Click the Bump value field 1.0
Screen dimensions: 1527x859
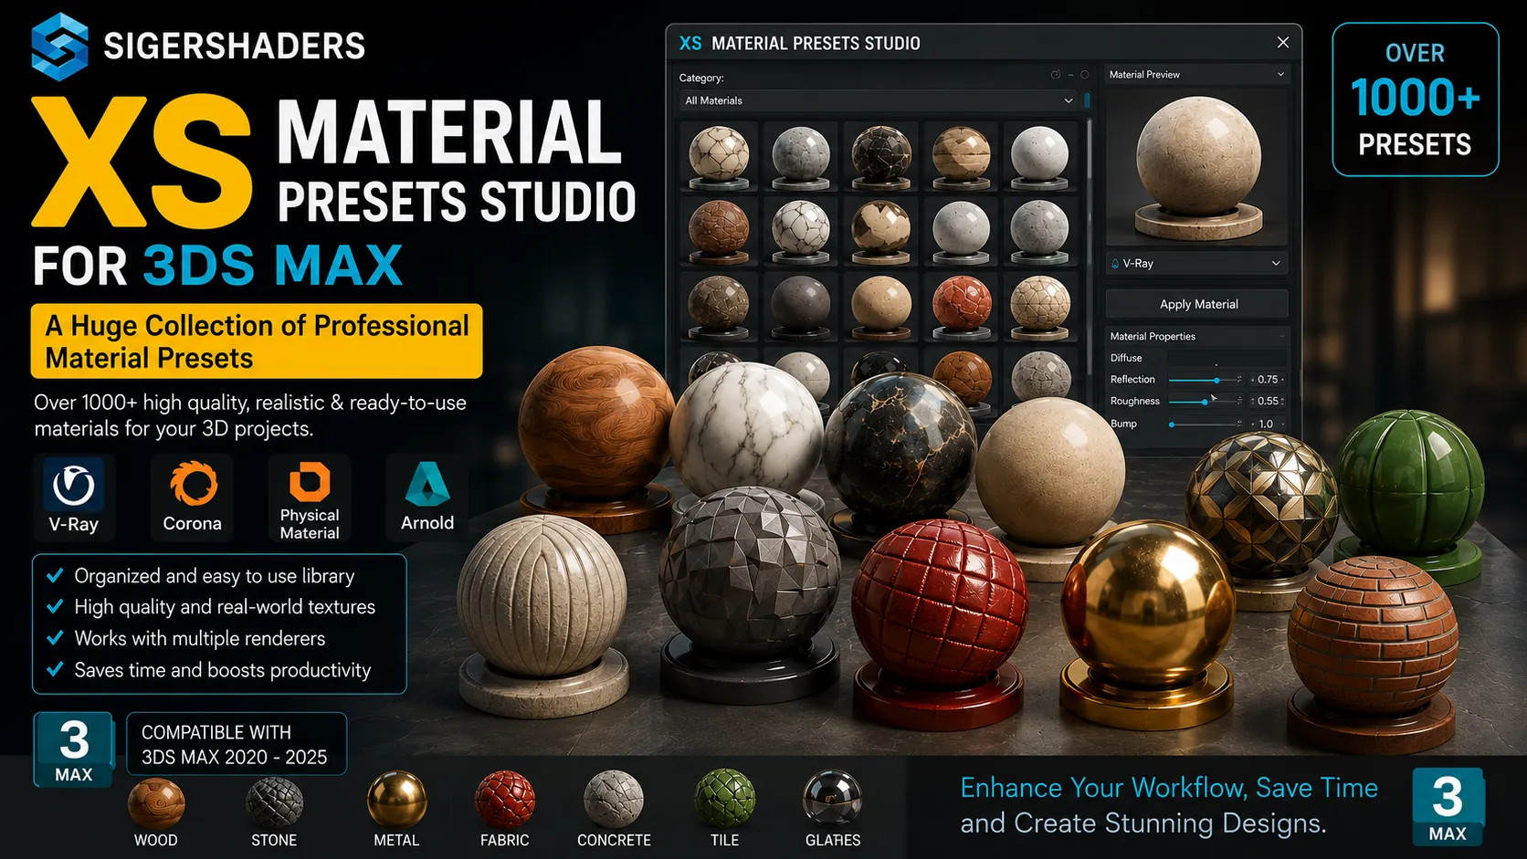[1268, 424]
